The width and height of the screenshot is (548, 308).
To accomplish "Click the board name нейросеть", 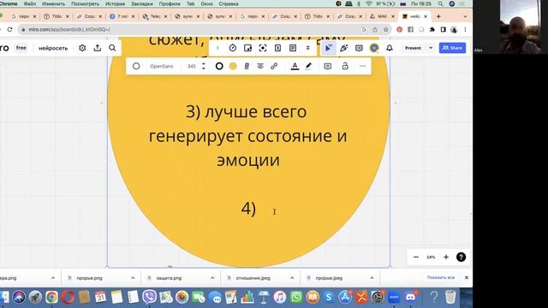I will 53,48.
